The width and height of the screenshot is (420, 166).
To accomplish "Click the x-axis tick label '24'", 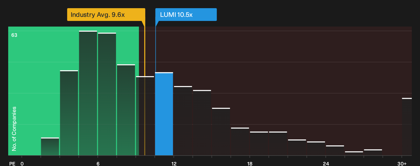I will tap(326, 164).
